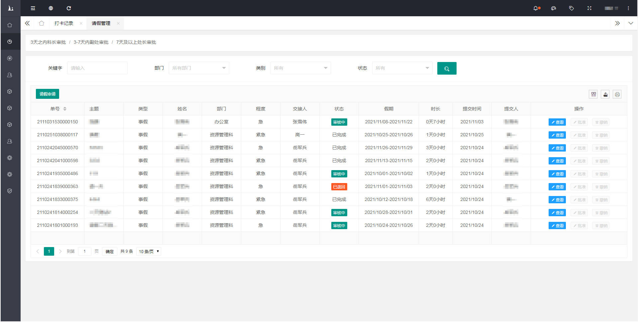Screen dimensions: 638x322
Task: Expand the 部门 department dropdown
Action: 199,68
